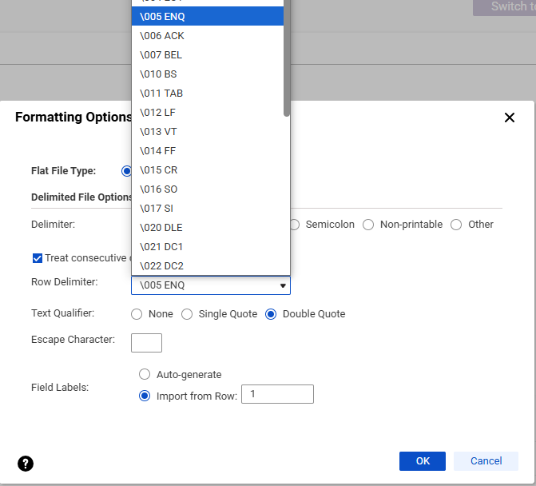Choose \006 ACK from the list
Image resolution: width=536 pixels, height=486 pixels.
[208, 35]
